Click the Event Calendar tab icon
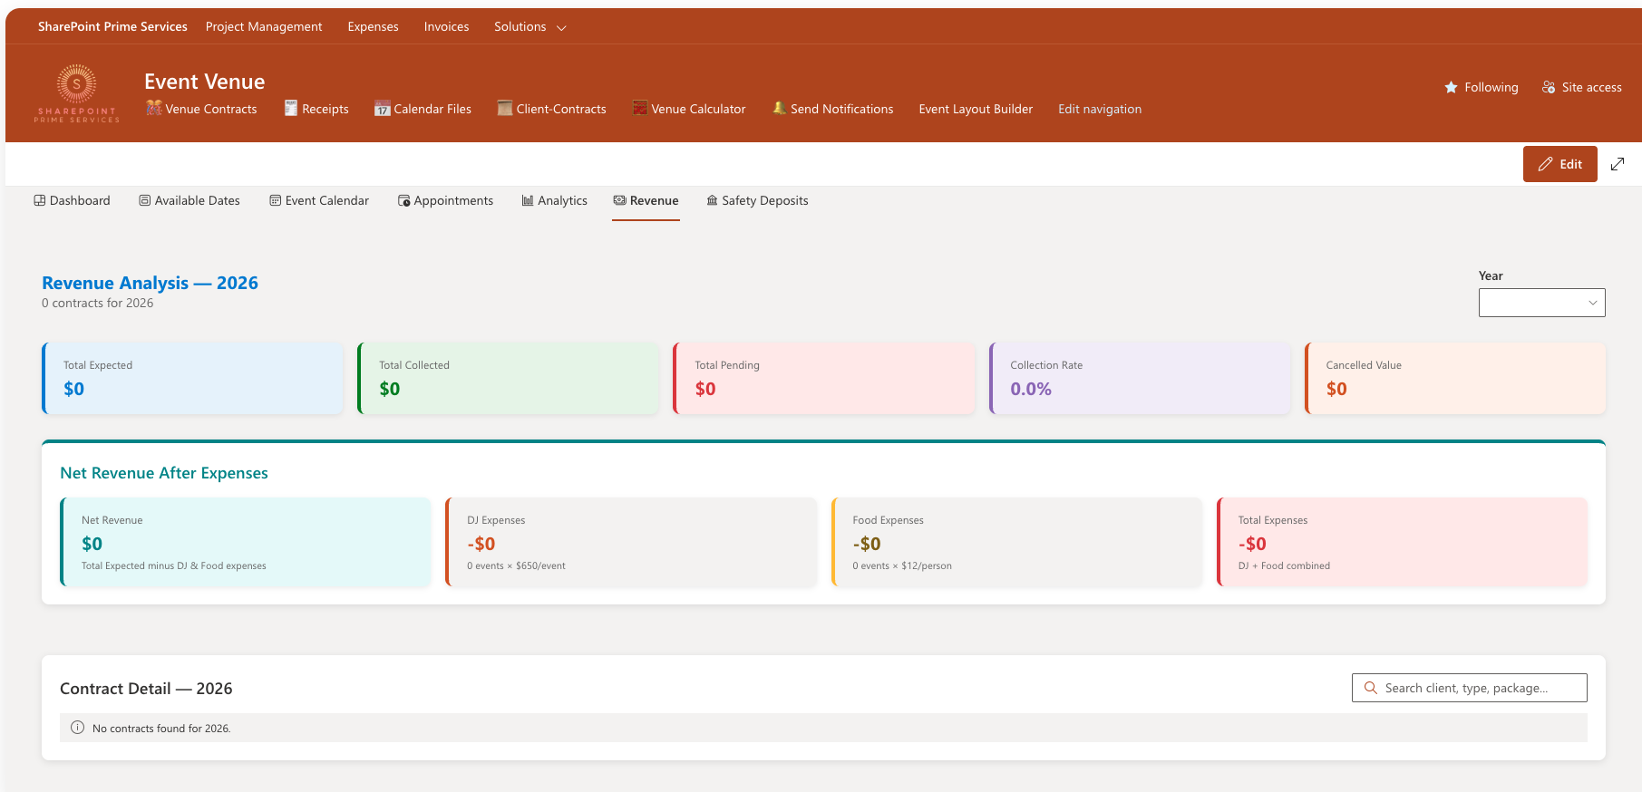Screen dimensions: 1642x792 click(276, 200)
